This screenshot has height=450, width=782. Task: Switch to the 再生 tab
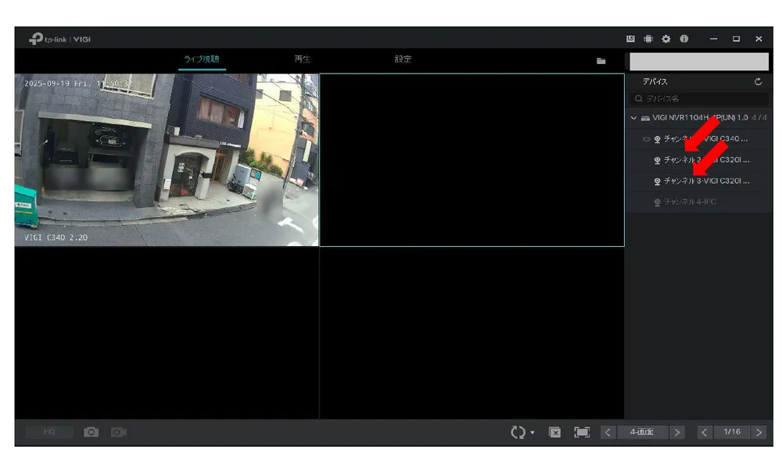[x=302, y=59]
